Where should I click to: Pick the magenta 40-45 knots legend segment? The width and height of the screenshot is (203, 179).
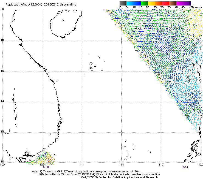[x=180, y=3]
